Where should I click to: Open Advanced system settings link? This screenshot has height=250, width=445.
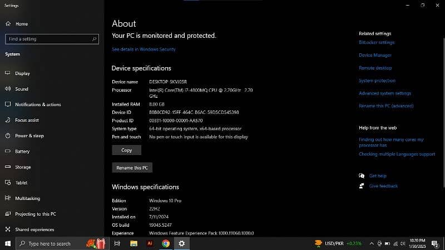coord(385,93)
